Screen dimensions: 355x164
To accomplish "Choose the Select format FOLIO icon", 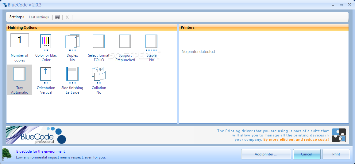I will tap(99, 41).
